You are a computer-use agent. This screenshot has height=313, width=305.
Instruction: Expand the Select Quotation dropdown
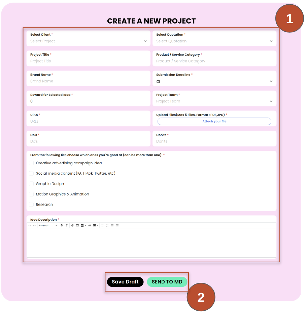(x=214, y=41)
